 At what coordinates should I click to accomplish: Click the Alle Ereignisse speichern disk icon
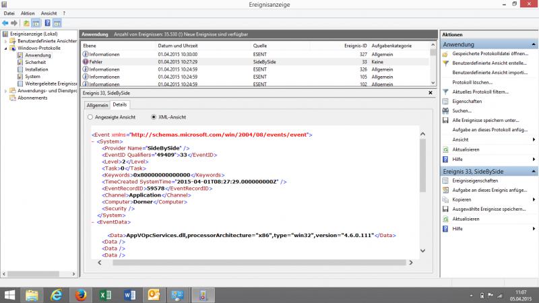pyautogui.click(x=445, y=121)
